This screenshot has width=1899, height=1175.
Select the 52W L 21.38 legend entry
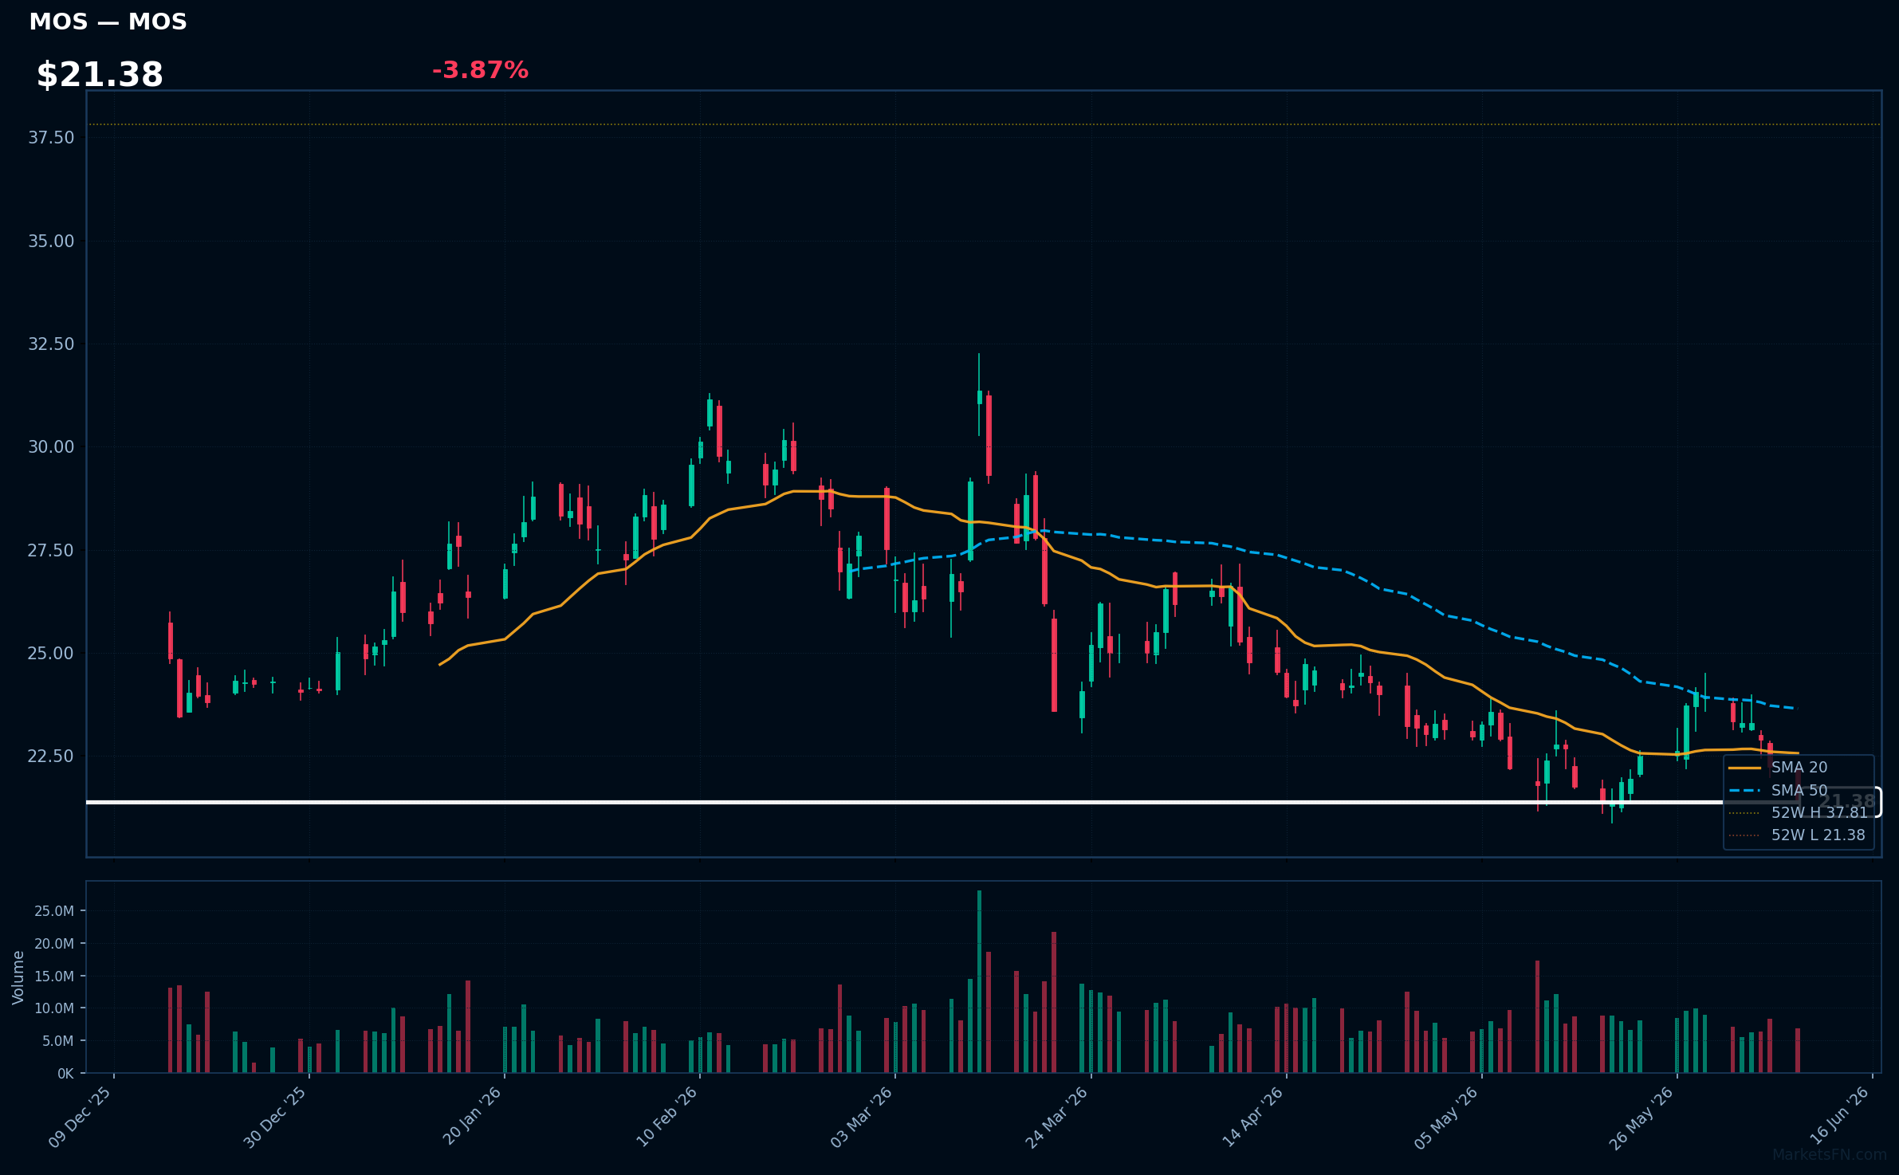click(x=1797, y=835)
